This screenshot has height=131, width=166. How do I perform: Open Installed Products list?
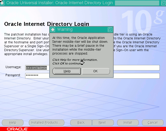[x=47, y=123]
